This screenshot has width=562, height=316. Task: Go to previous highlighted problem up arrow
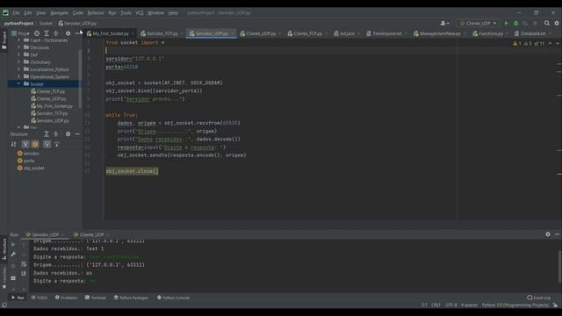551,44
